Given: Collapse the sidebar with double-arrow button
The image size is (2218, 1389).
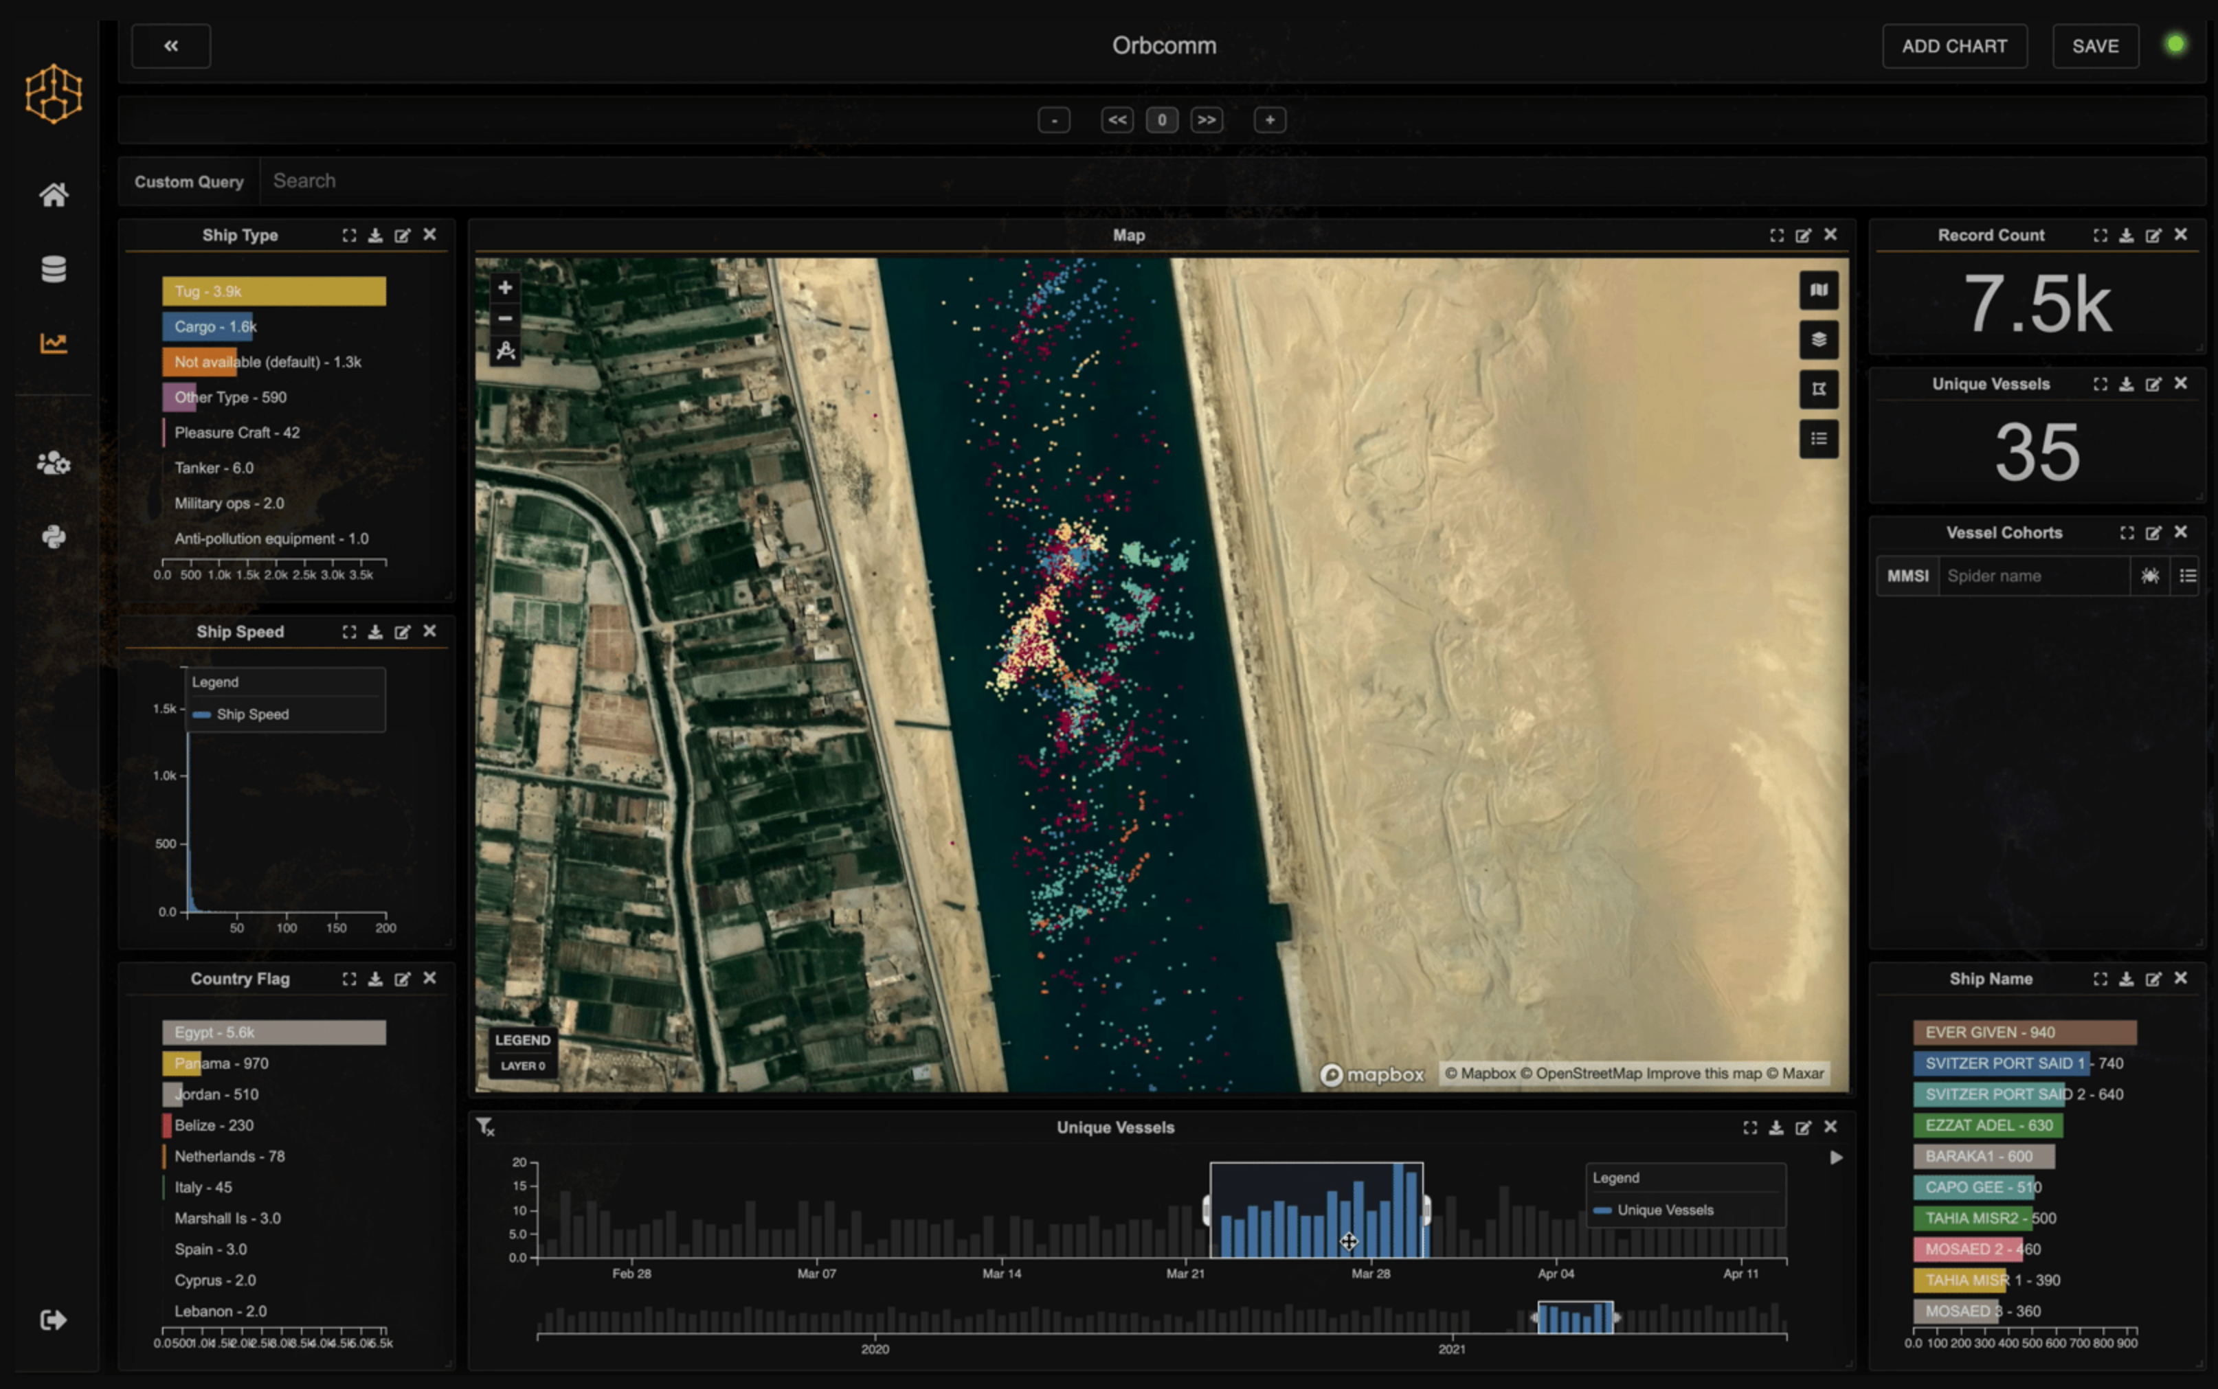Looking at the screenshot, I should pos(171,46).
